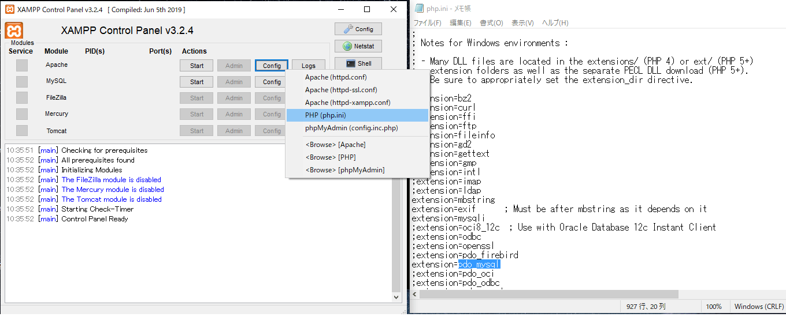Maximize the XAMPP Control Panel window
786x317 pixels.
click(367, 9)
